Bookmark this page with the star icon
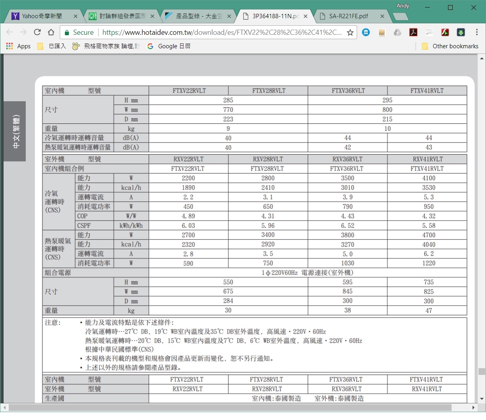486x420 pixels. click(x=350, y=32)
